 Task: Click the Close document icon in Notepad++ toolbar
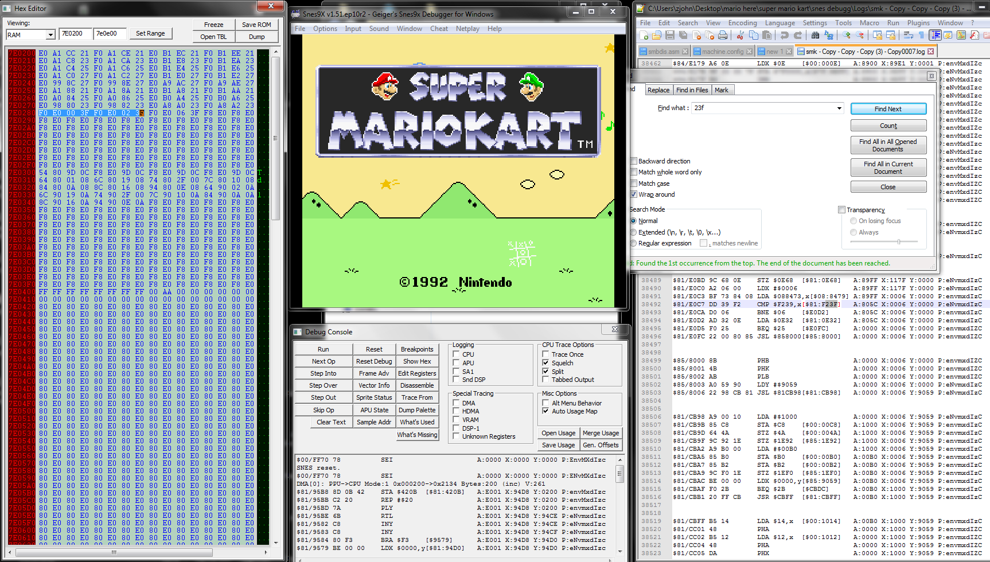(x=696, y=35)
